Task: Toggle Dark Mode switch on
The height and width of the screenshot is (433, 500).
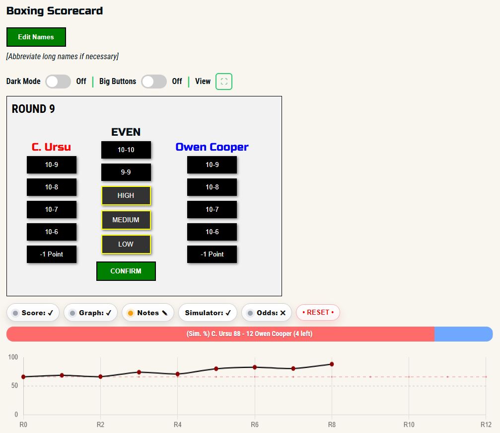Action: pyautogui.click(x=58, y=82)
